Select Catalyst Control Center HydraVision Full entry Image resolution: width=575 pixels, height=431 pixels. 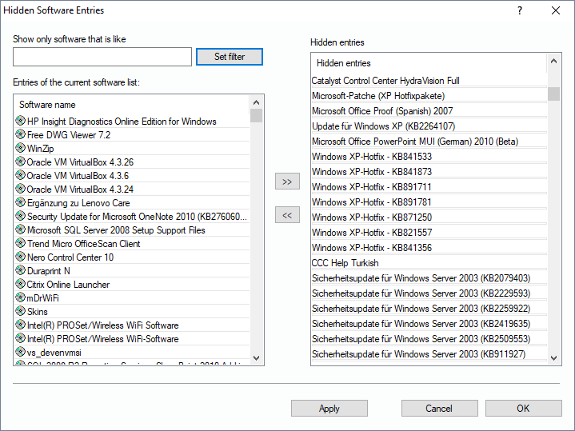pos(385,80)
